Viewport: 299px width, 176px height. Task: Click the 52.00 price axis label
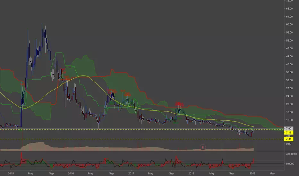tap(289, 40)
